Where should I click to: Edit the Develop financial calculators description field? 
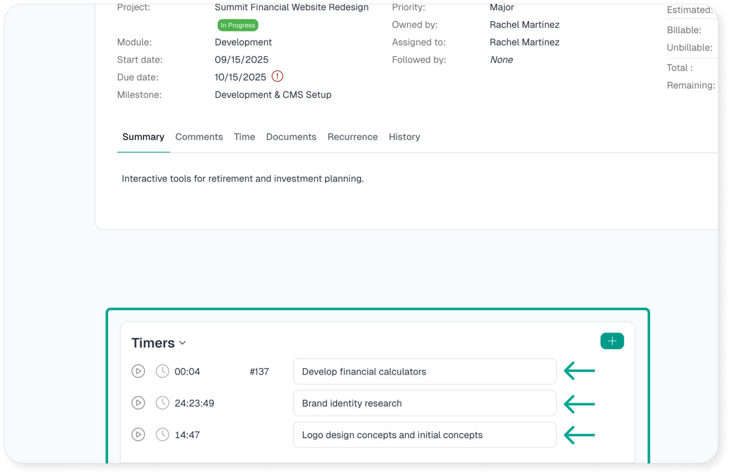[x=424, y=372]
